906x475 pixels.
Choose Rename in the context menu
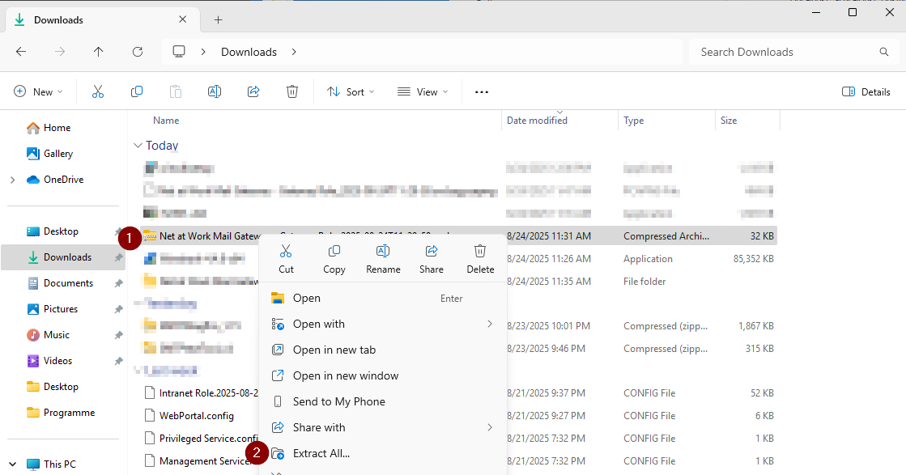[x=383, y=259]
